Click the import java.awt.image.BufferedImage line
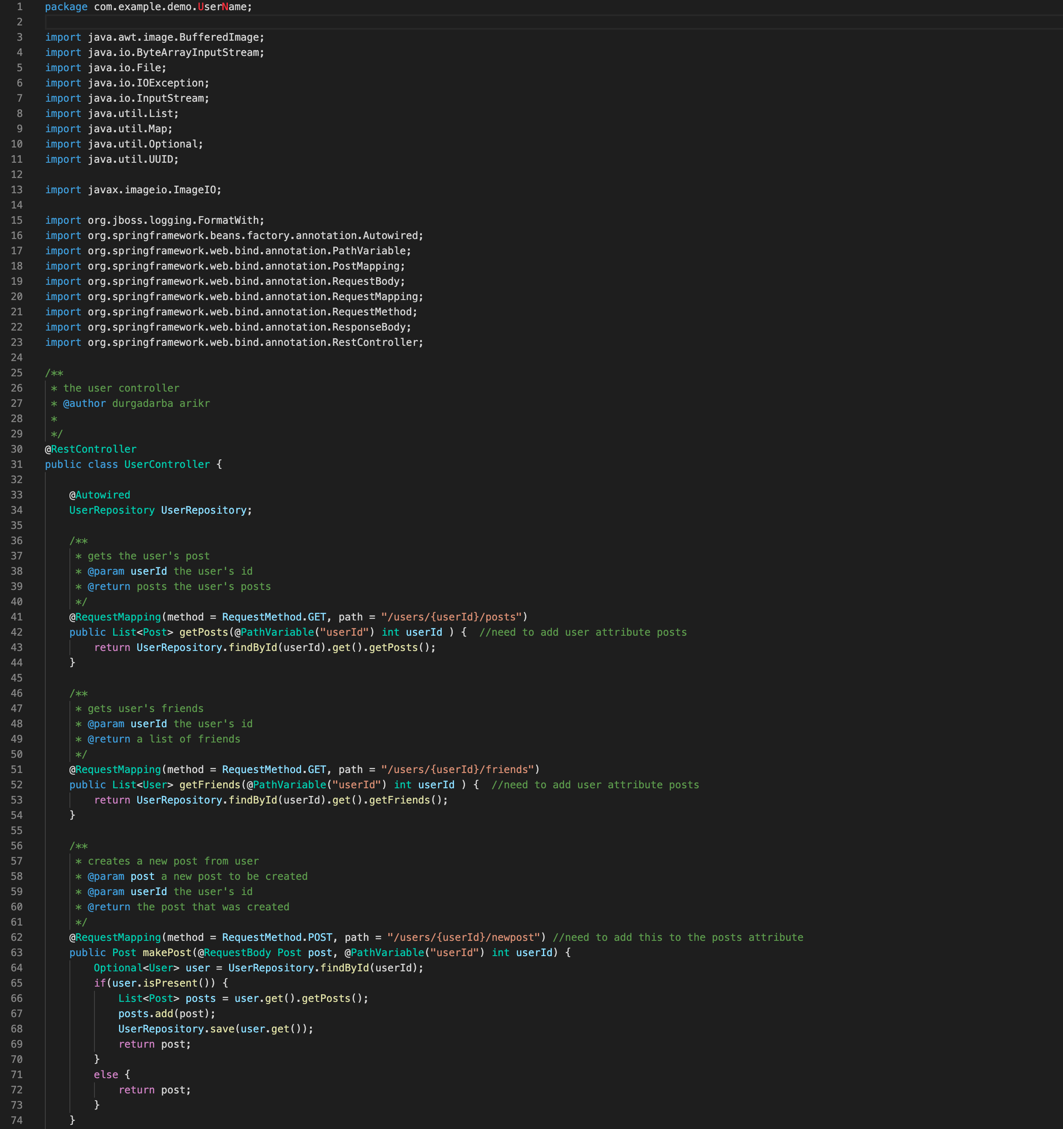This screenshot has height=1129, width=1063. 155,37
